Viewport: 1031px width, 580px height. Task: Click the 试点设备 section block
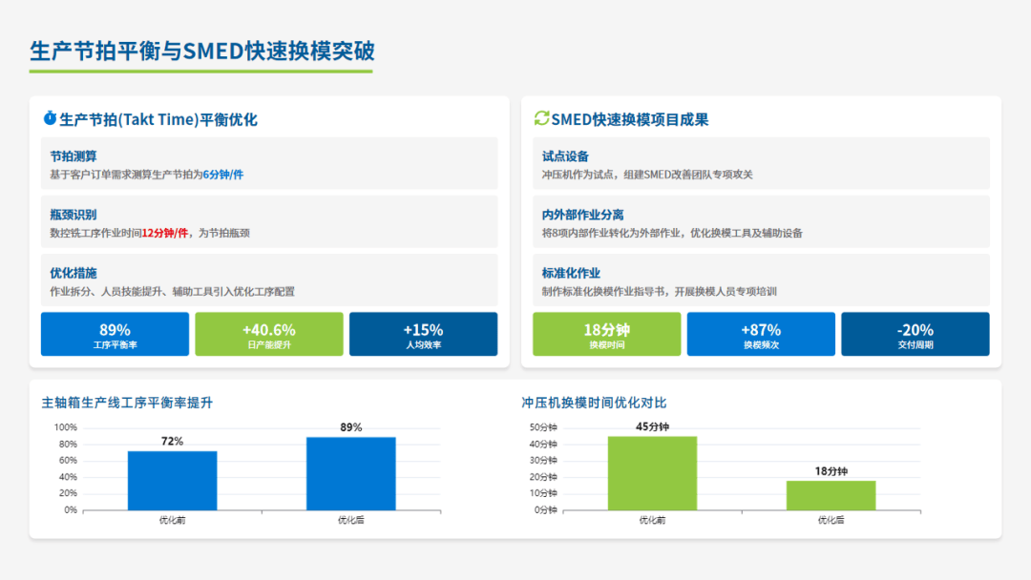(761, 164)
